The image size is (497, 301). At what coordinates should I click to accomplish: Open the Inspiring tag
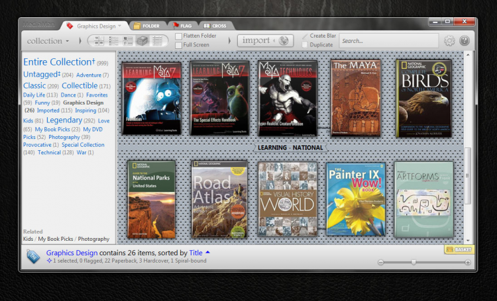point(85,110)
